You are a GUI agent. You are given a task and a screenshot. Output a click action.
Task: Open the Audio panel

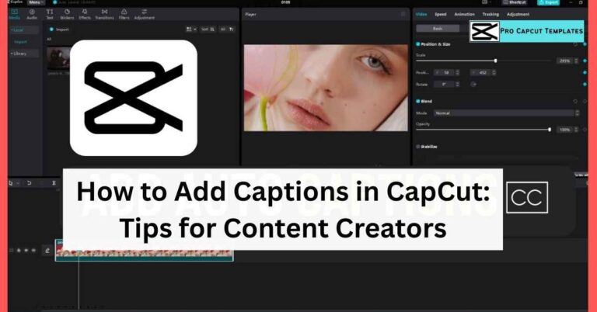tap(32, 14)
